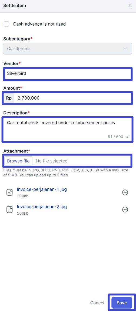Open the Invoice-perjalanan-2.jpg link
Screen dimensions: 136x312
(x=42, y=206)
